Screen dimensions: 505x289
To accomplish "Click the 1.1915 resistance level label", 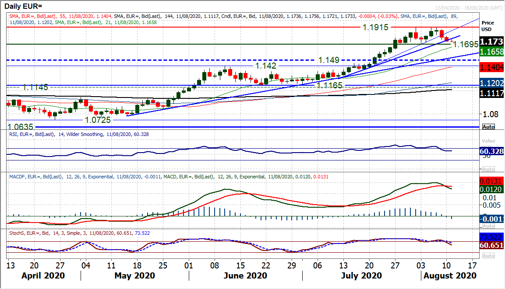I will pyautogui.click(x=376, y=27).
